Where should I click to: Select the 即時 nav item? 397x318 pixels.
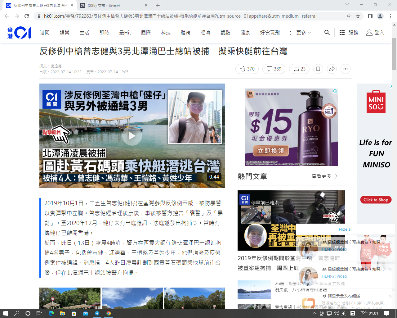[x=104, y=33]
